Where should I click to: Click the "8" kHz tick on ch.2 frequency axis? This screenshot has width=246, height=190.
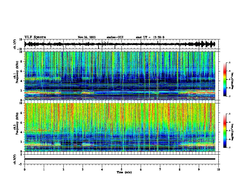[22, 113]
